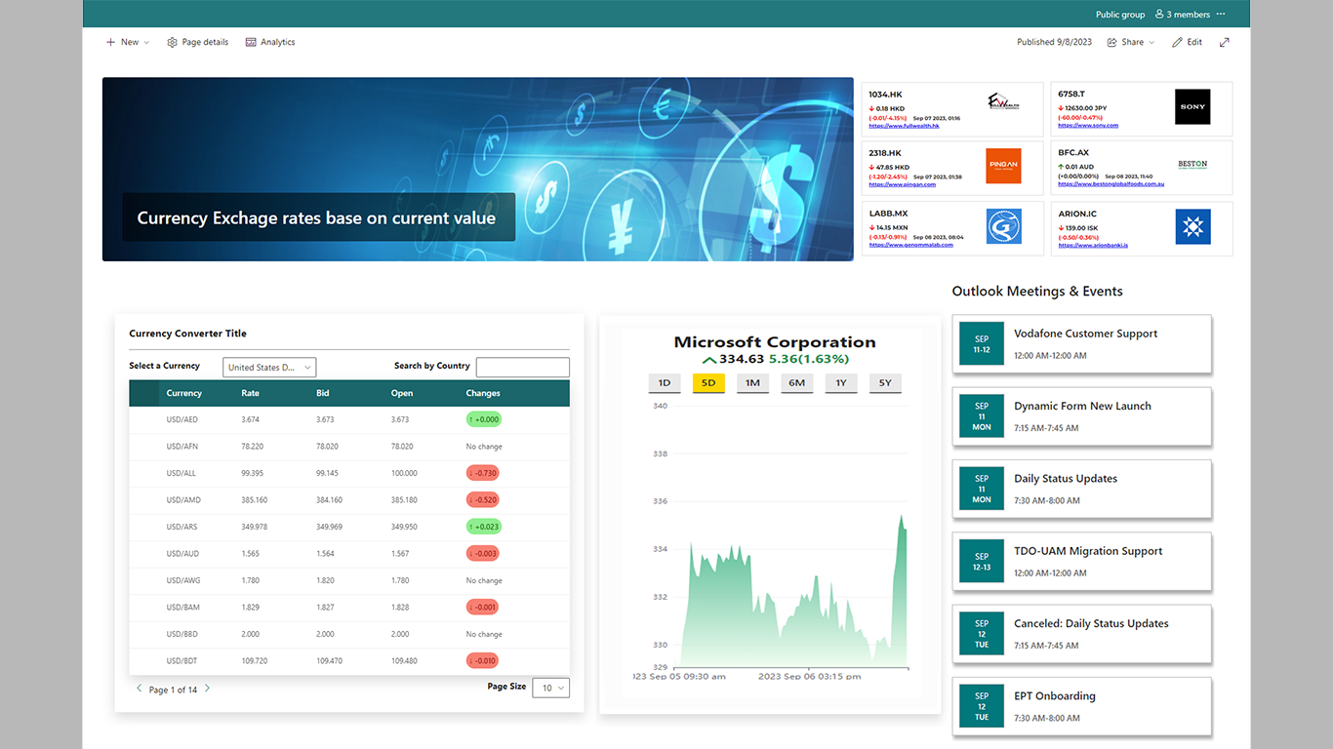Click the Genomma Lab logo in LABB.MX card
Viewport: 1333px width, 749px height.
pyautogui.click(x=1003, y=226)
